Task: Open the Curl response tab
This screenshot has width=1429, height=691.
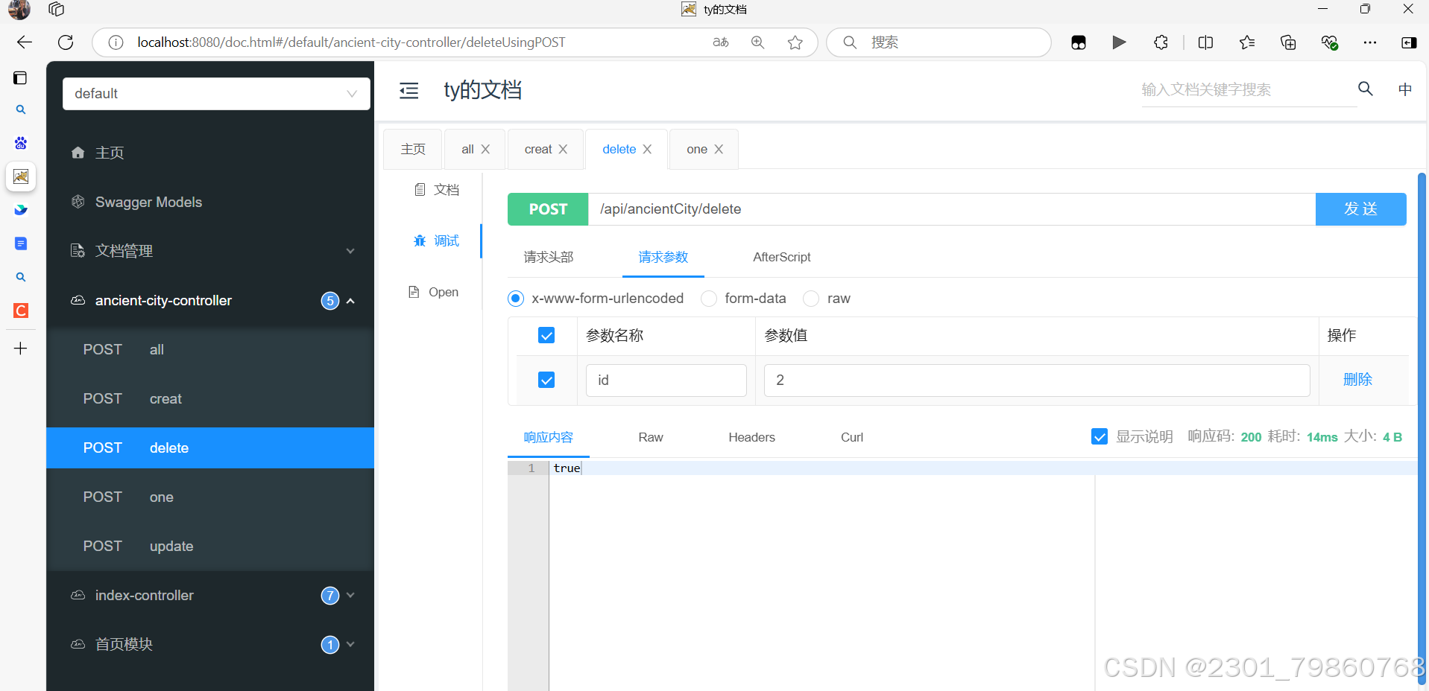Action: pyautogui.click(x=851, y=437)
